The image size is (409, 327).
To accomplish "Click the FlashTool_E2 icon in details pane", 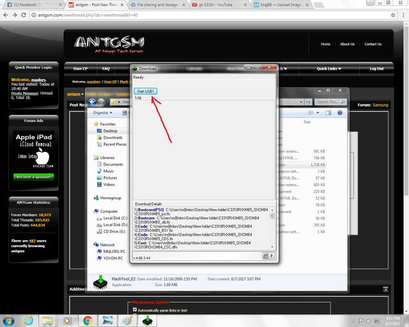I will pyautogui.click(x=100, y=282).
